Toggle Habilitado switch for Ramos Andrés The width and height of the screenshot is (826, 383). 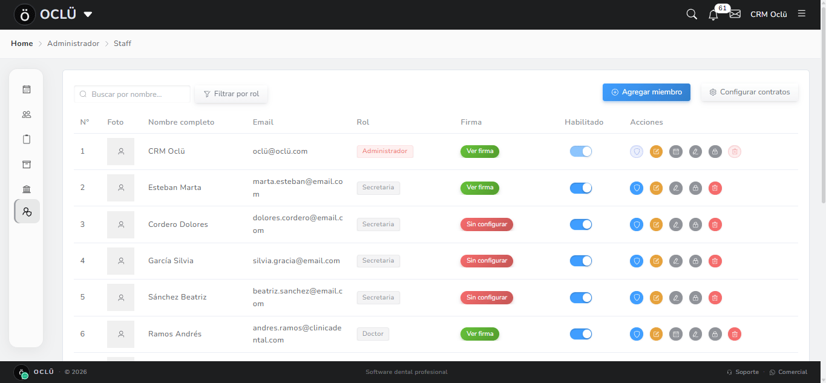pyautogui.click(x=581, y=334)
